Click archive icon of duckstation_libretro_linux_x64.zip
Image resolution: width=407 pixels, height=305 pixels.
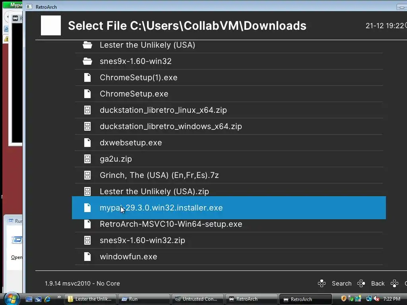point(87,110)
